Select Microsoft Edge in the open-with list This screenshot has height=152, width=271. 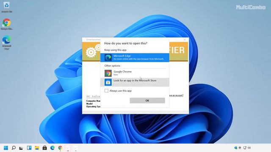135,57
